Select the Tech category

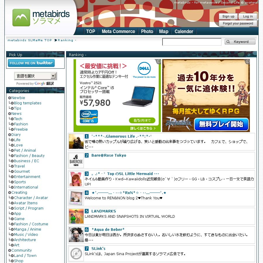18,119
